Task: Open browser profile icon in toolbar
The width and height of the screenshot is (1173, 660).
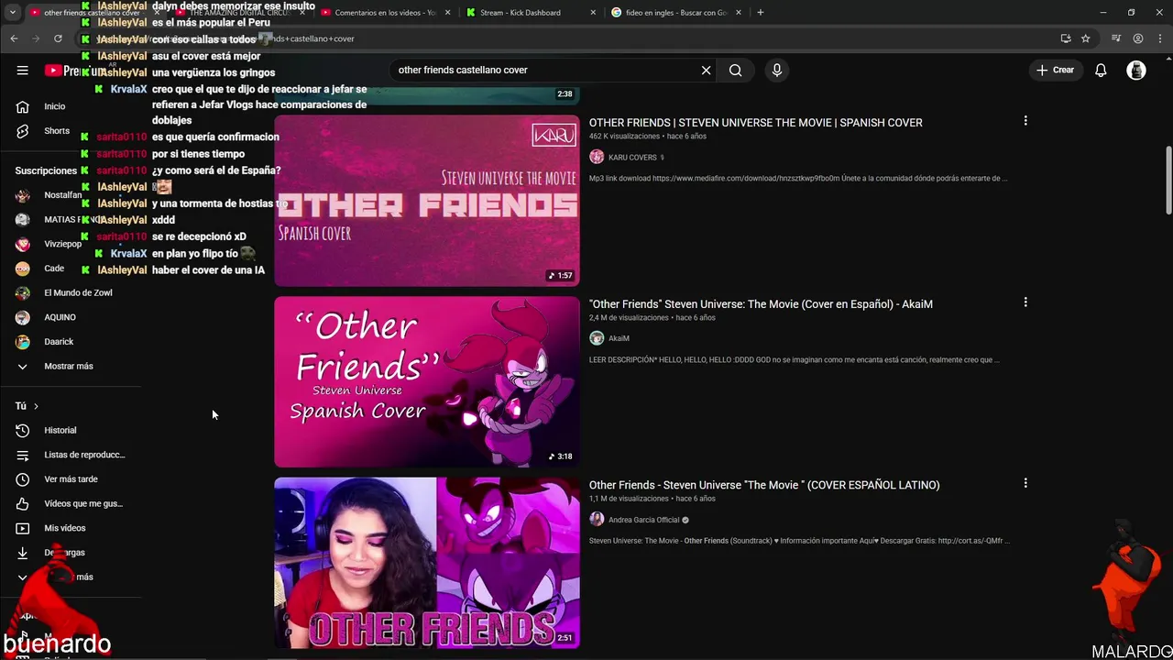Action: coord(1137,38)
